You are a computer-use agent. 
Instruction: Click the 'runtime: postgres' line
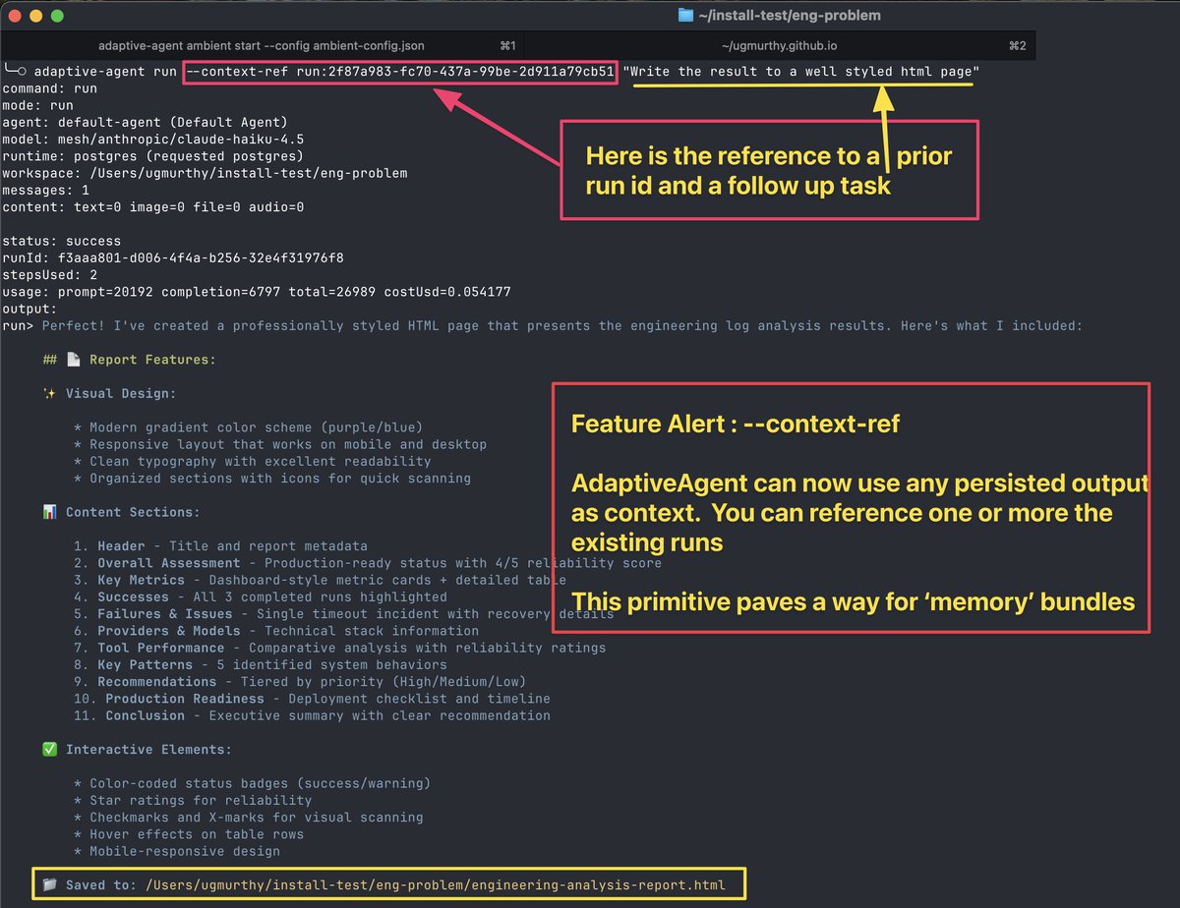pyautogui.click(x=152, y=155)
